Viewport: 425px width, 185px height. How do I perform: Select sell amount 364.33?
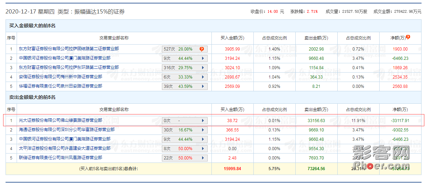click(x=316, y=77)
